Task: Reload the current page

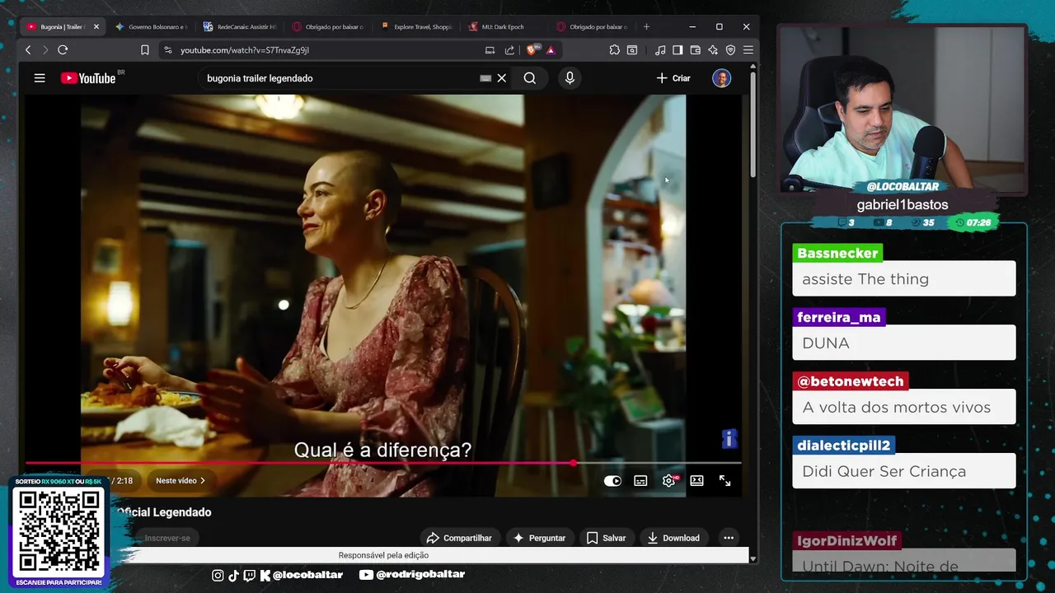Action: [x=63, y=50]
